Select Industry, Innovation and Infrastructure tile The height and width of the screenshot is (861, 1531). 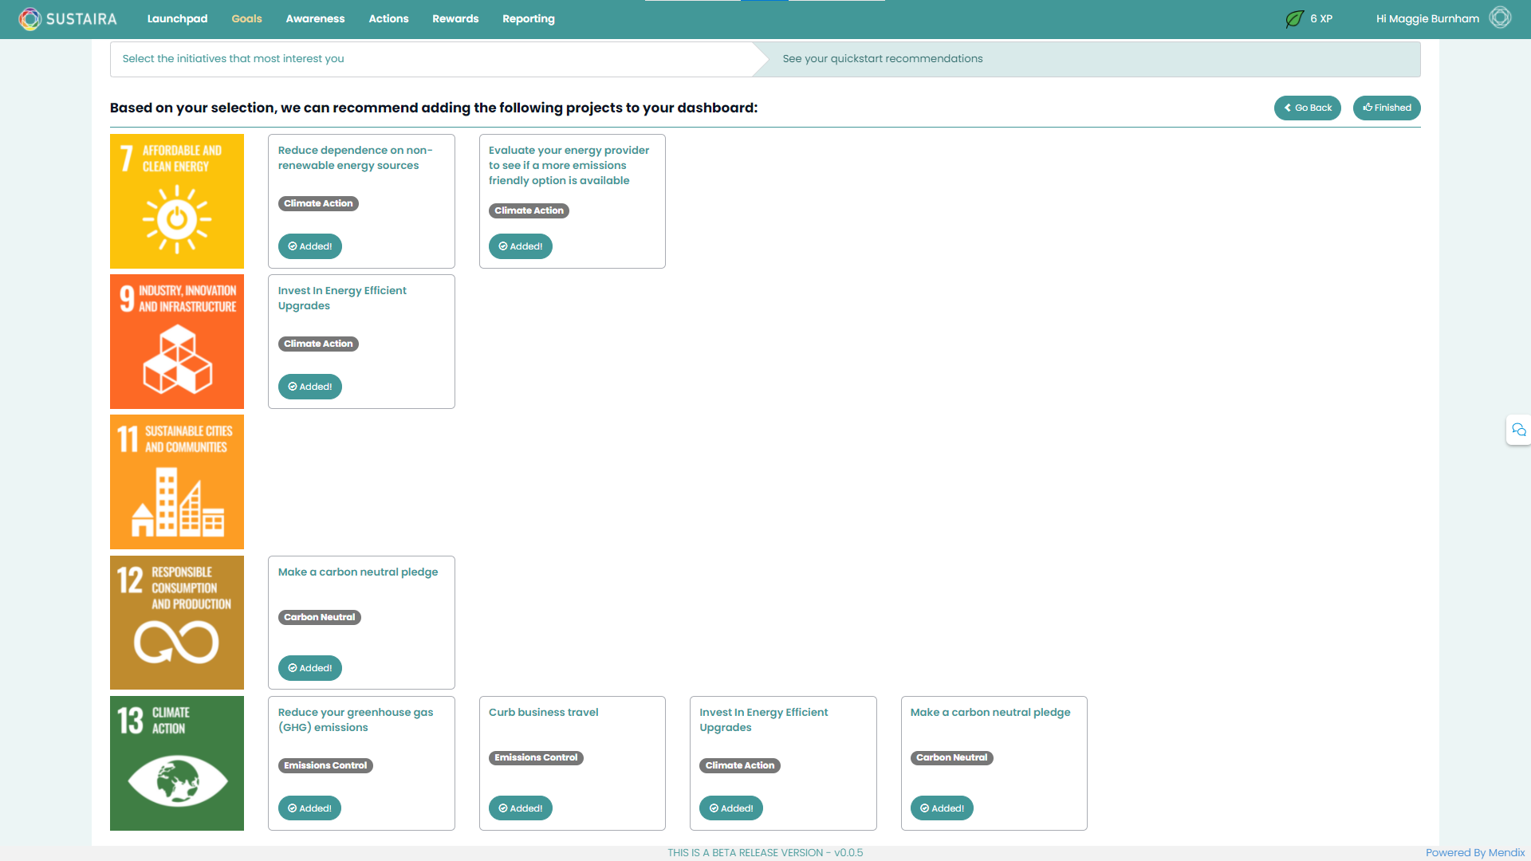click(x=177, y=341)
